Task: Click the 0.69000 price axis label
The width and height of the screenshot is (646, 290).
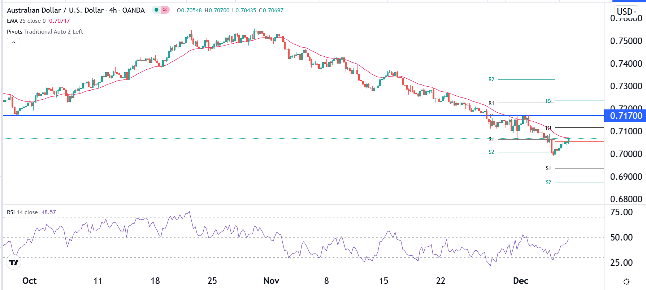Action: tap(626, 177)
